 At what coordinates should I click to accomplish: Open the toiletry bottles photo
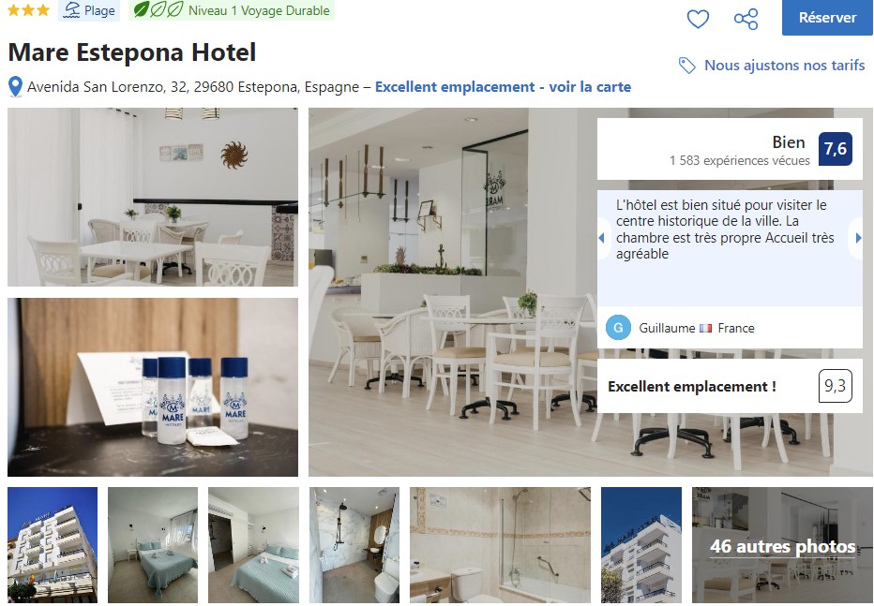(x=153, y=388)
